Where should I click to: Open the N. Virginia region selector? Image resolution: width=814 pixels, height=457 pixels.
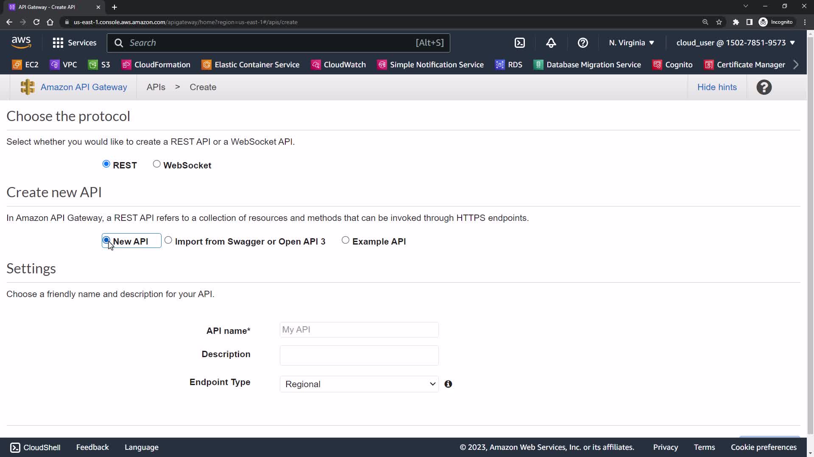tap(631, 43)
